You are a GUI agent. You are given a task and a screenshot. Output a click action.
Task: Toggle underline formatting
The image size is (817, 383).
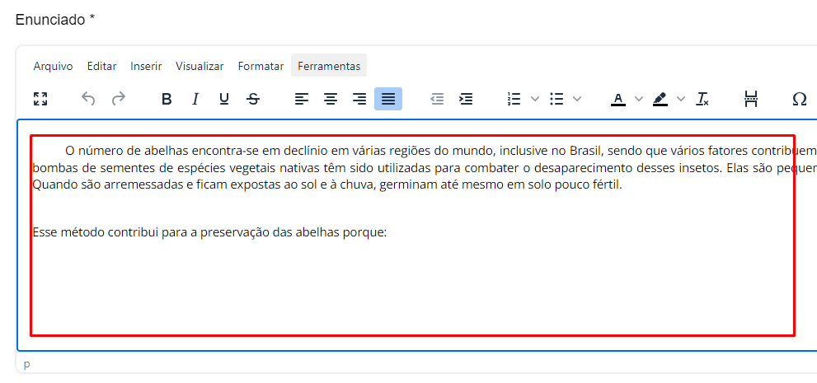[224, 99]
